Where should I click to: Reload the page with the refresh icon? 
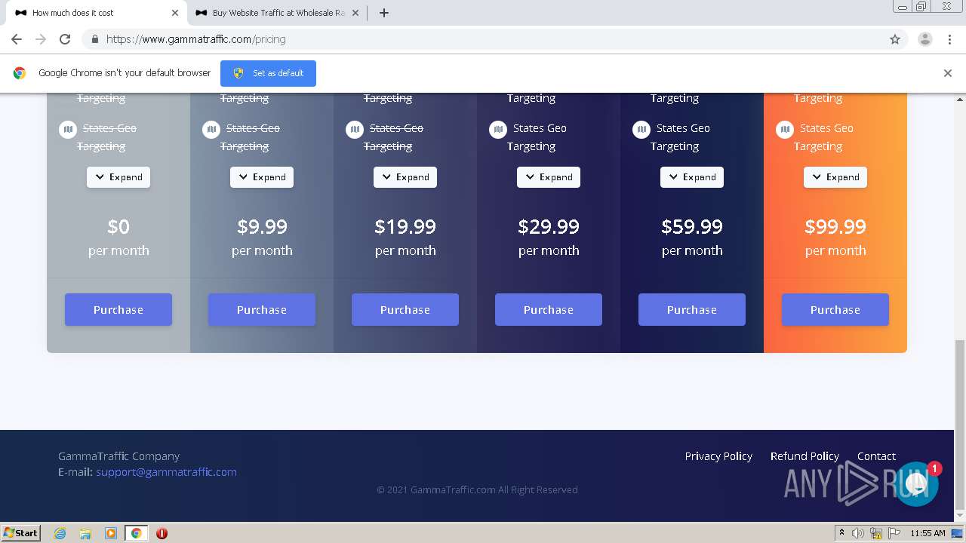65,39
